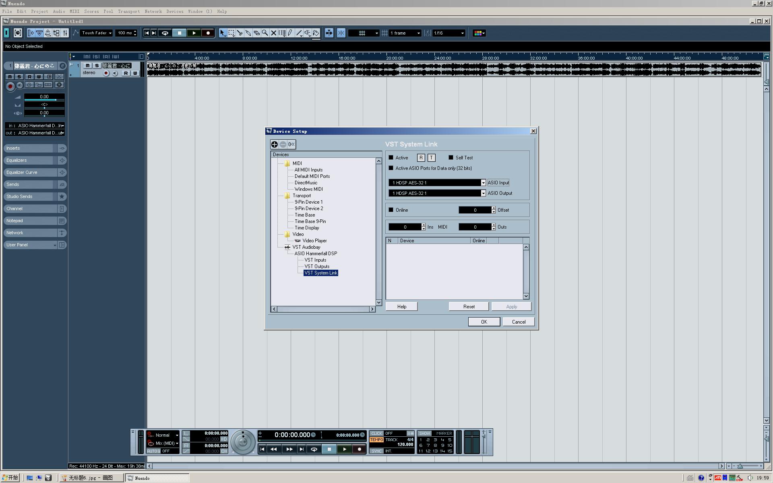Screen dimensions: 773x483
Task: Fast forward in the Transport panel
Action: tap(289, 449)
